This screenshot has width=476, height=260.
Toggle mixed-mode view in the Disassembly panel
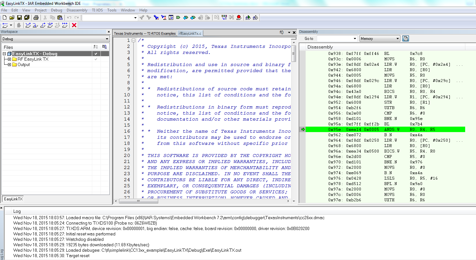(405, 38)
